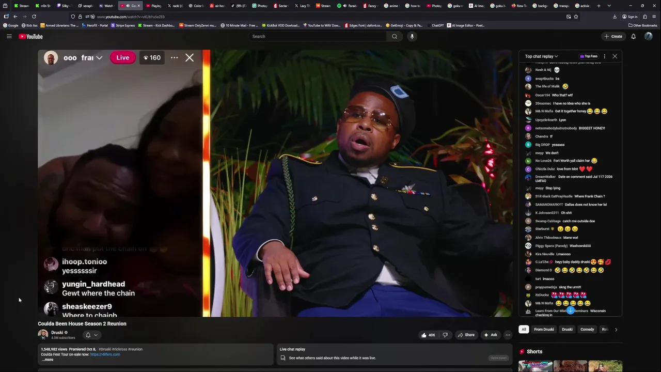Open live chat options three-dot menu
661x372 pixels.
click(604, 56)
